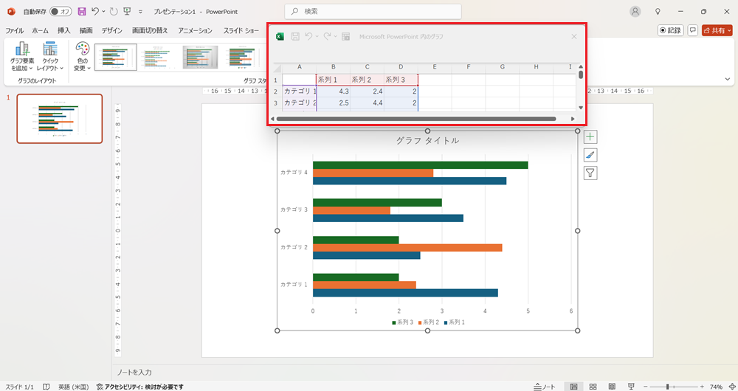Image resolution: width=738 pixels, height=391 pixels.
Task: Open the Insert ribbon tab
Action: [x=64, y=31]
